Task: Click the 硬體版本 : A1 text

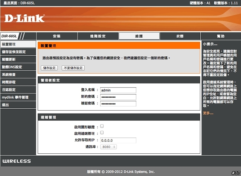Action: (x=200, y=3)
